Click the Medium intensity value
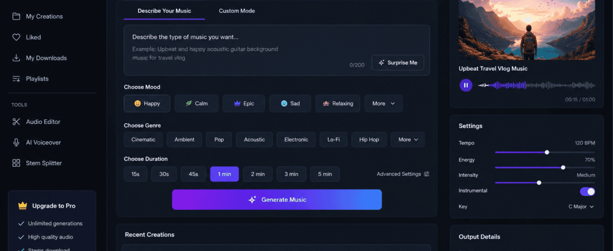The width and height of the screenshot is (613, 251). click(586, 175)
